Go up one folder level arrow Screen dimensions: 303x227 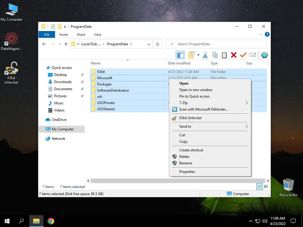[x=66, y=44]
